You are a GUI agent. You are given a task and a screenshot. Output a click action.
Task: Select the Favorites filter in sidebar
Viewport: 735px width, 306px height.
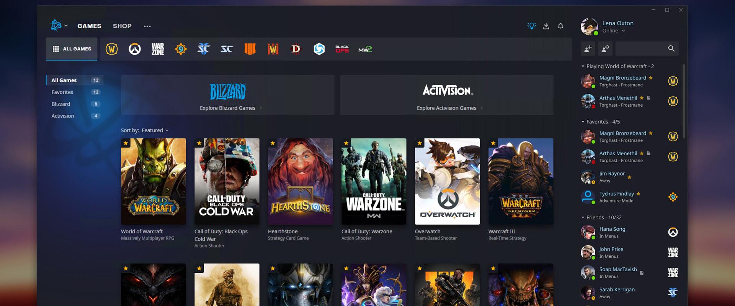pyautogui.click(x=75, y=92)
